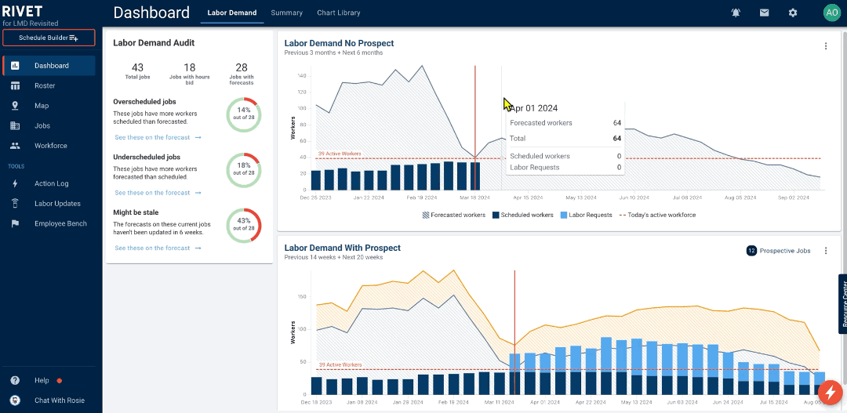847x413 pixels.
Task: Click the Schedule Builder button
Action: tap(49, 38)
